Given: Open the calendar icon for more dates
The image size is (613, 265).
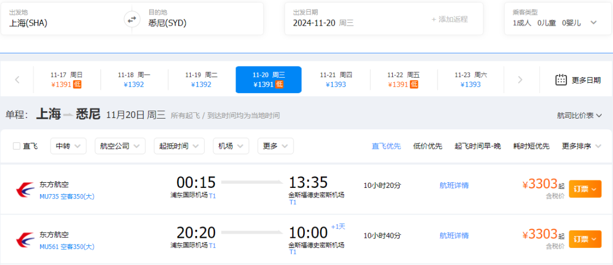Looking at the screenshot, I should 561,79.
